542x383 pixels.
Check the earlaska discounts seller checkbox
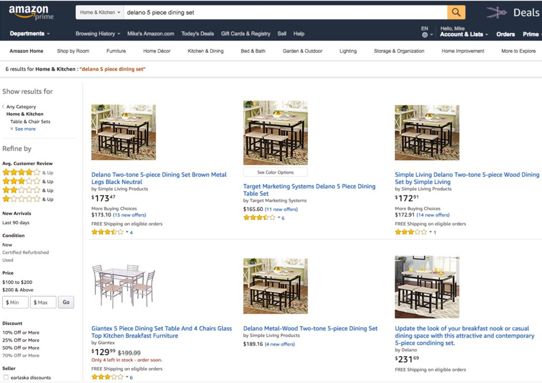(6, 378)
